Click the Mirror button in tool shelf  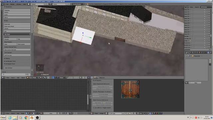[17, 17]
